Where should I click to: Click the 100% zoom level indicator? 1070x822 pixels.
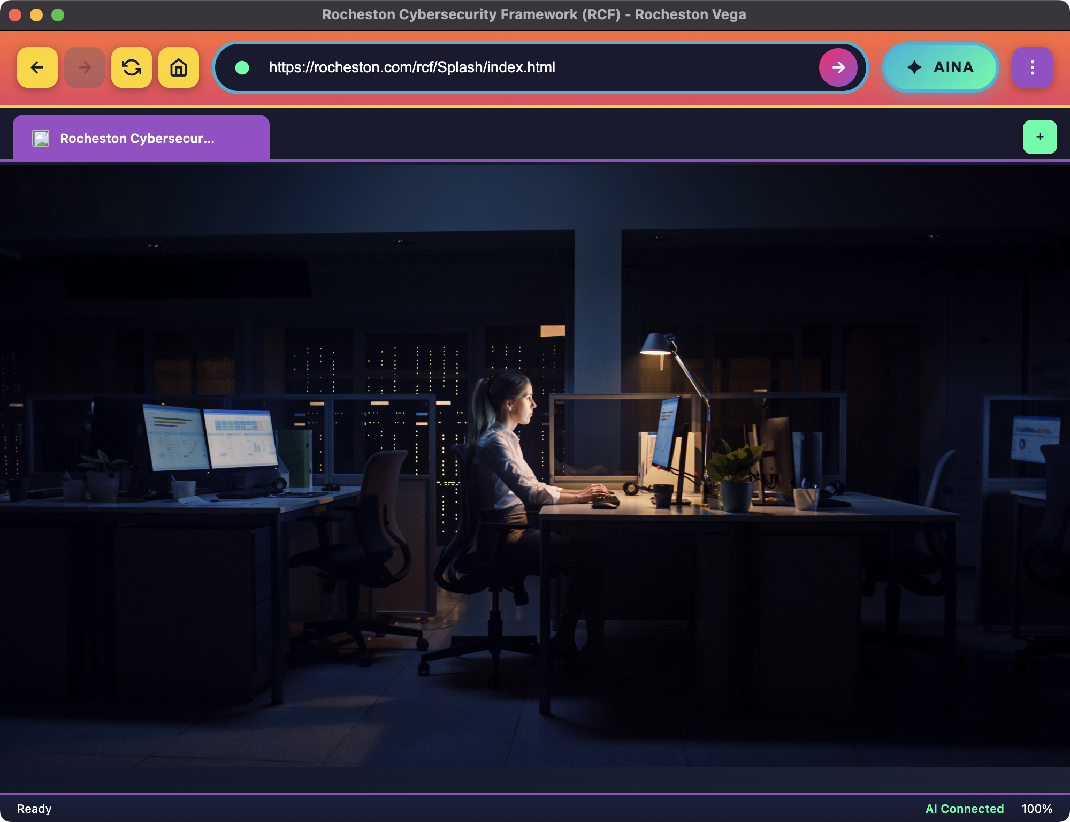tap(1036, 809)
